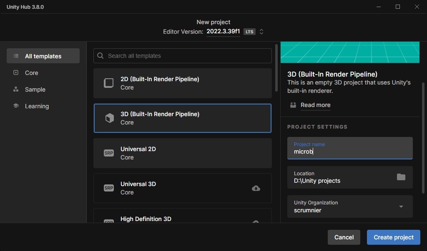This screenshot has width=427, height=251.
Task: Click the 3D template title in details panel
Action: click(332, 74)
